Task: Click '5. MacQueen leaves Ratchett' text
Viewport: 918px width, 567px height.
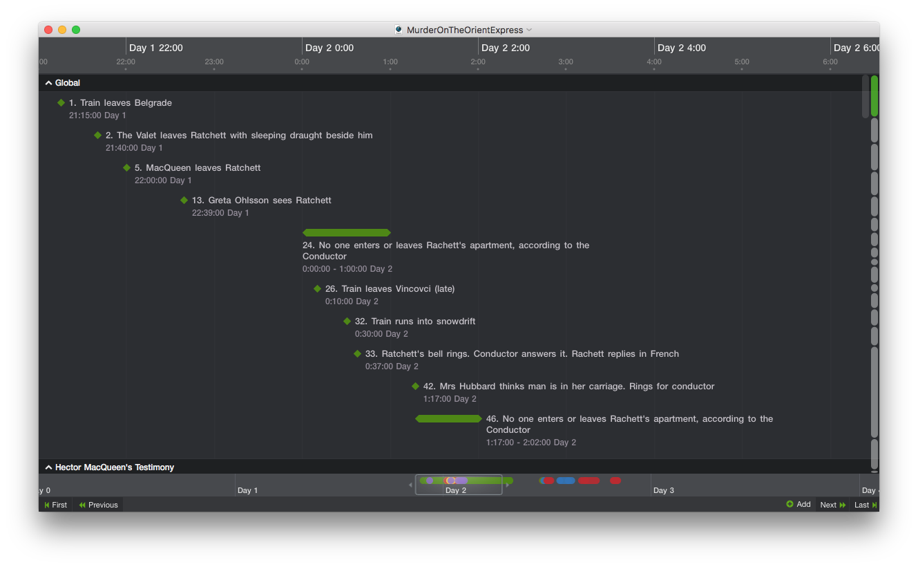Action: [x=198, y=167]
